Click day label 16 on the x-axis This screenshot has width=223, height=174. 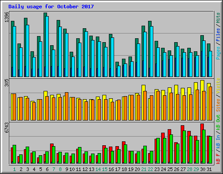111,169
